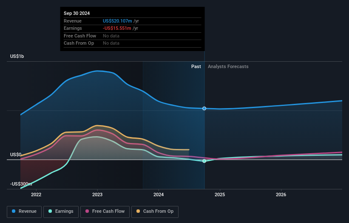Click the US$0 y-axis label

coord(16,154)
